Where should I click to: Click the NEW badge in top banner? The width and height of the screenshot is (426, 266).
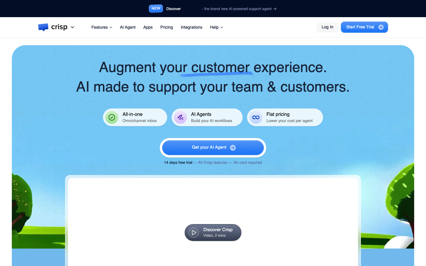156,9
